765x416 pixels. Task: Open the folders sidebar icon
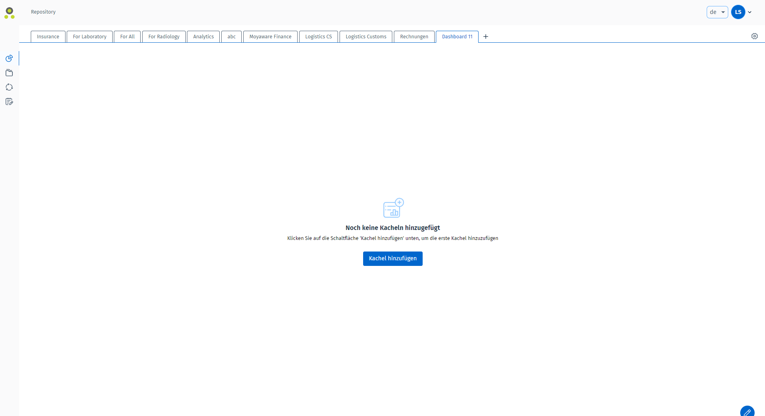(x=9, y=73)
